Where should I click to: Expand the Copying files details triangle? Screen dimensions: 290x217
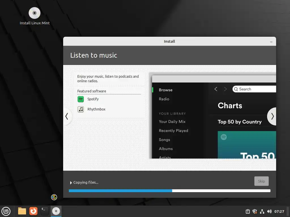tap(71, 183)
